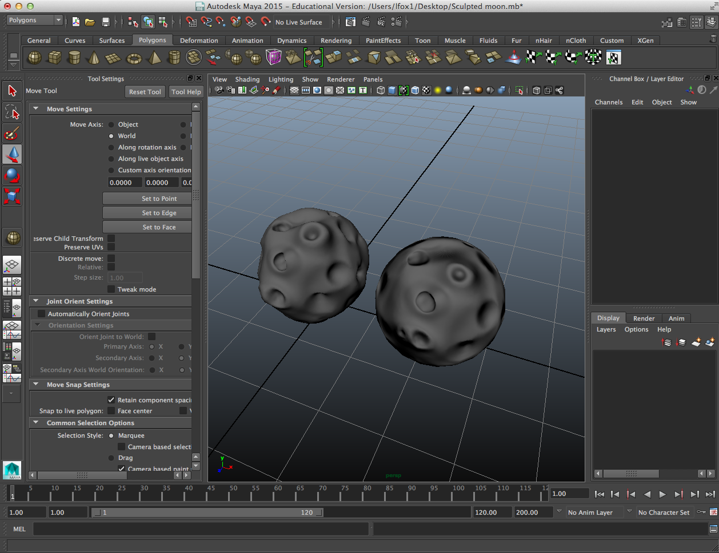Open the Surfaces shelf tab

coord(112,41)
